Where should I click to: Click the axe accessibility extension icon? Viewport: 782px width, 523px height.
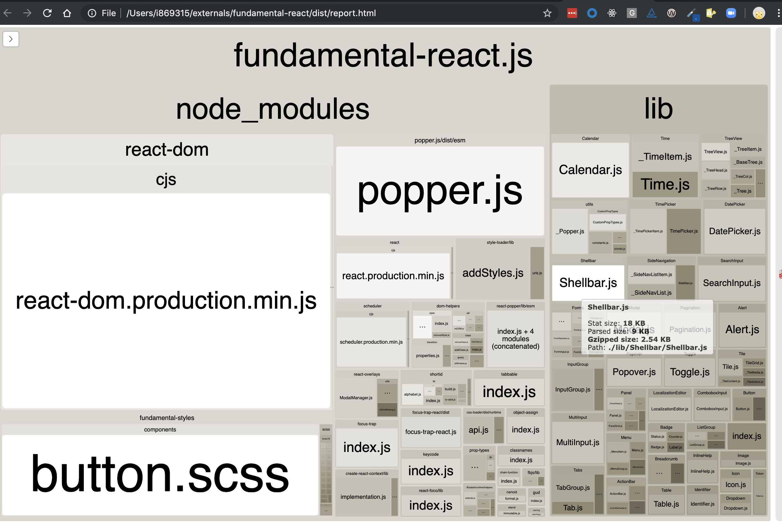click(651, 13)
